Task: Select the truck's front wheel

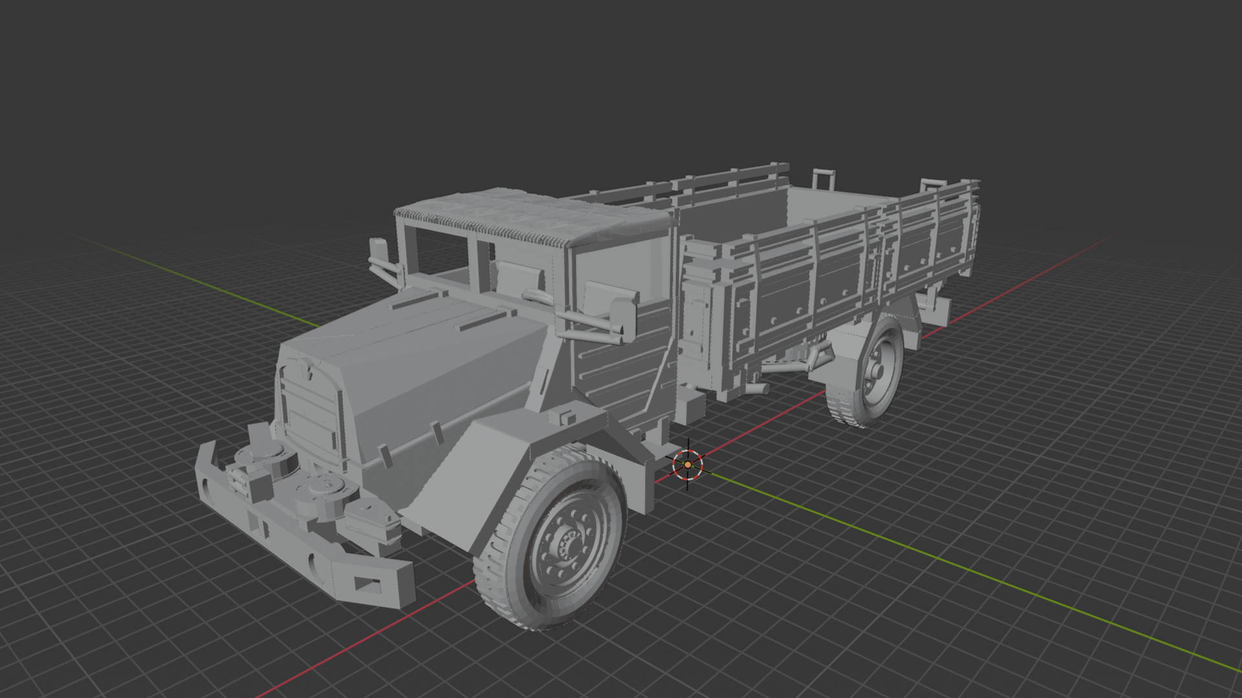Action: coord(550,538)
